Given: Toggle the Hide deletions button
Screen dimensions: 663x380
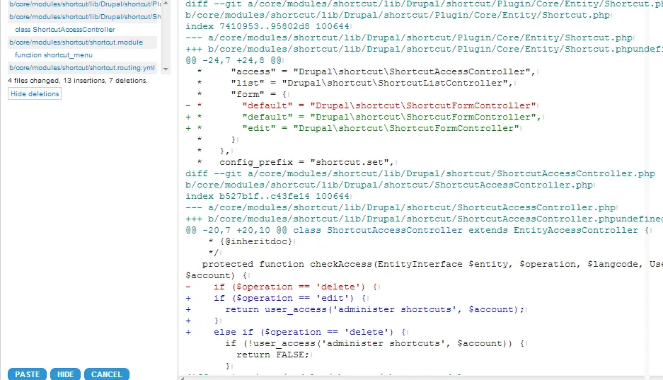Looking at the screenshot, I should [35, 94].
